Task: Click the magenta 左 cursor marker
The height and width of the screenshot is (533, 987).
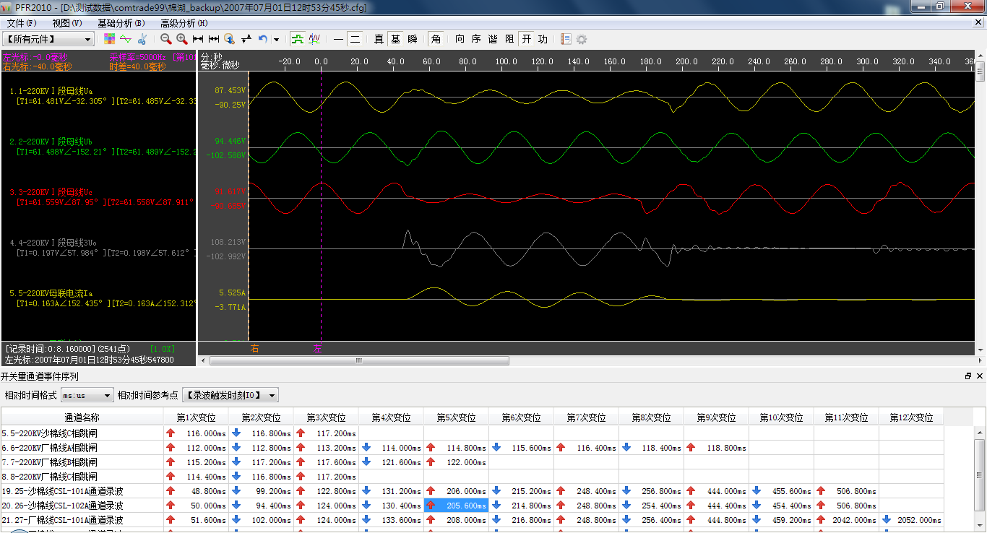Action: 317,348
